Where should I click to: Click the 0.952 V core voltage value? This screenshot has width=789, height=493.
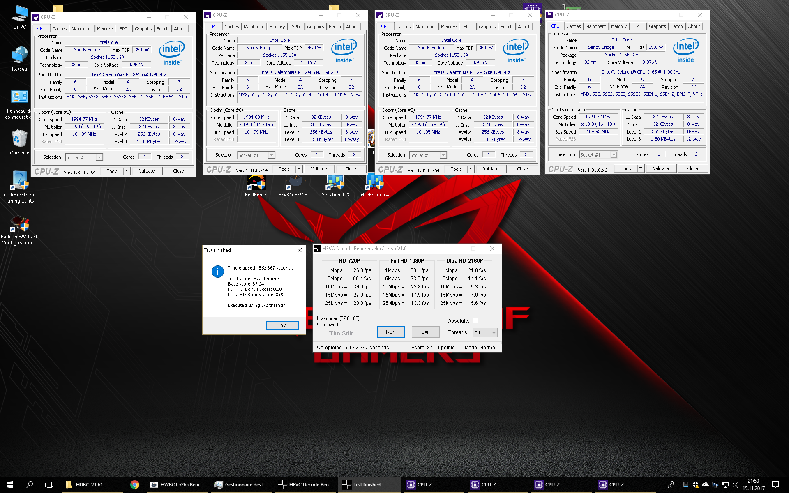pyautogui.click(x=136, y=65)
